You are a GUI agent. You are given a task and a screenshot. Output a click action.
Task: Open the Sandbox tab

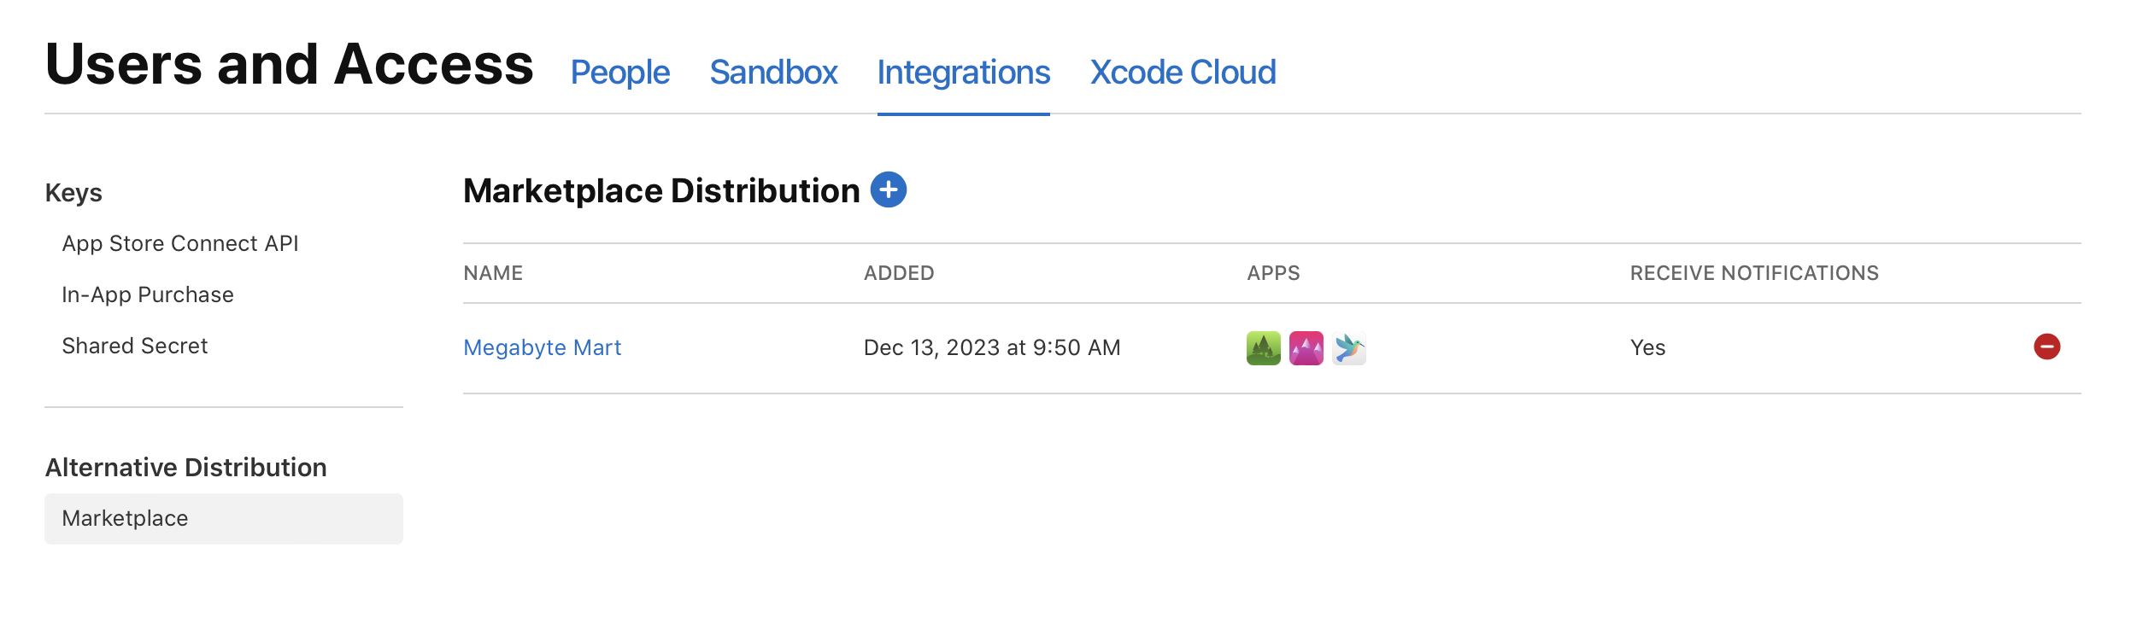point(773,73)
